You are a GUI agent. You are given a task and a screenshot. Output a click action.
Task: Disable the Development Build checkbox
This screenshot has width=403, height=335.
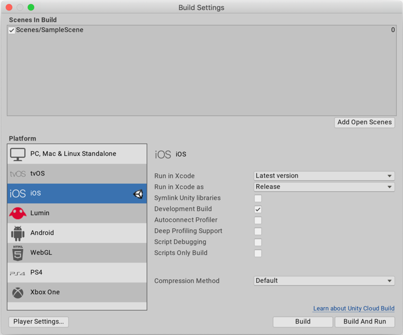pyautogui.click(x=258, y=209)
